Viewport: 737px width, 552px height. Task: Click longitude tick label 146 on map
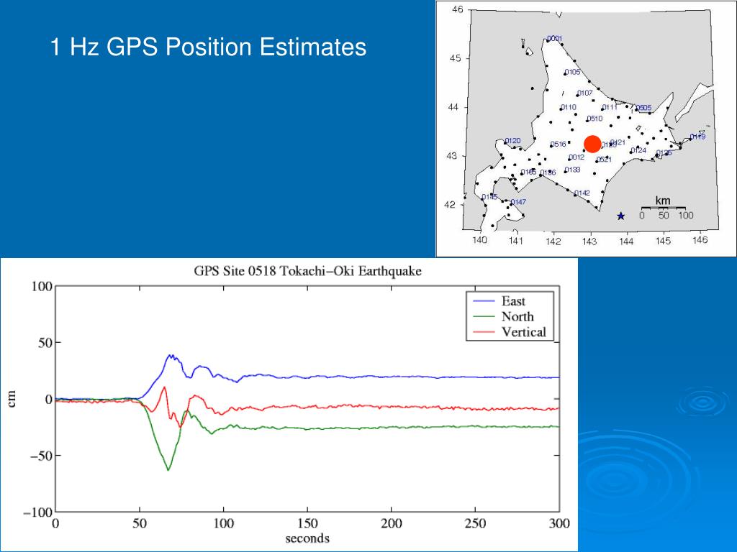pyautogui.click(x=700, y=240)
